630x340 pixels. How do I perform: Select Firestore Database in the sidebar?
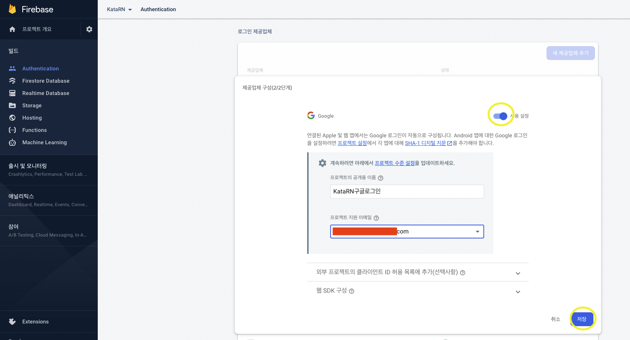[46, 81]
